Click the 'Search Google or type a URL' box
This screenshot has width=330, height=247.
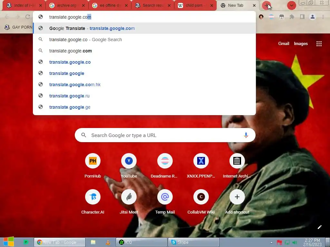click(x=165, y=135)
